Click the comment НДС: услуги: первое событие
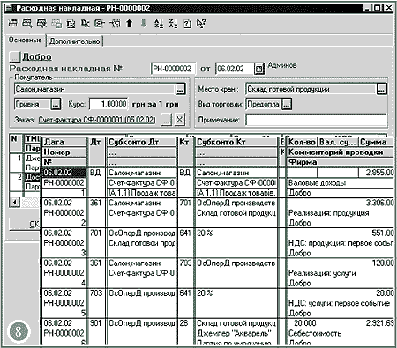The height and width of the screenshot is (348, 397). [339, 303]
